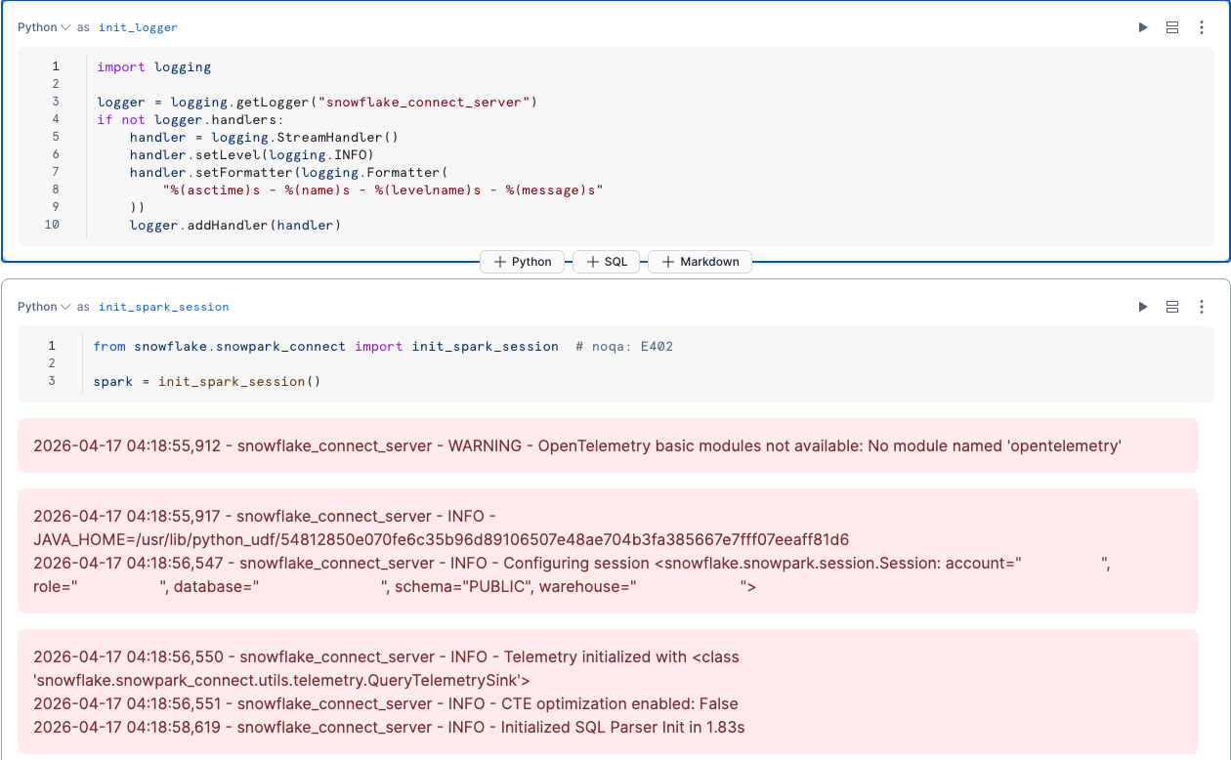Click the logger.addHandler(handler) code line
Viewport: 1231px width, 760px height.
click(234, 225)
